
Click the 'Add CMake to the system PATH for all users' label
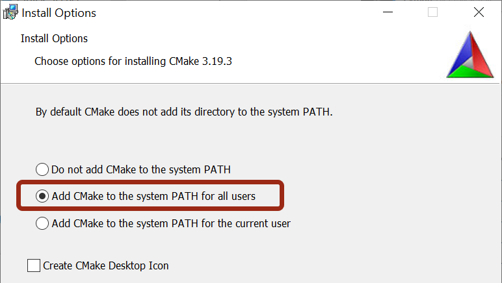tap(153, 195)
